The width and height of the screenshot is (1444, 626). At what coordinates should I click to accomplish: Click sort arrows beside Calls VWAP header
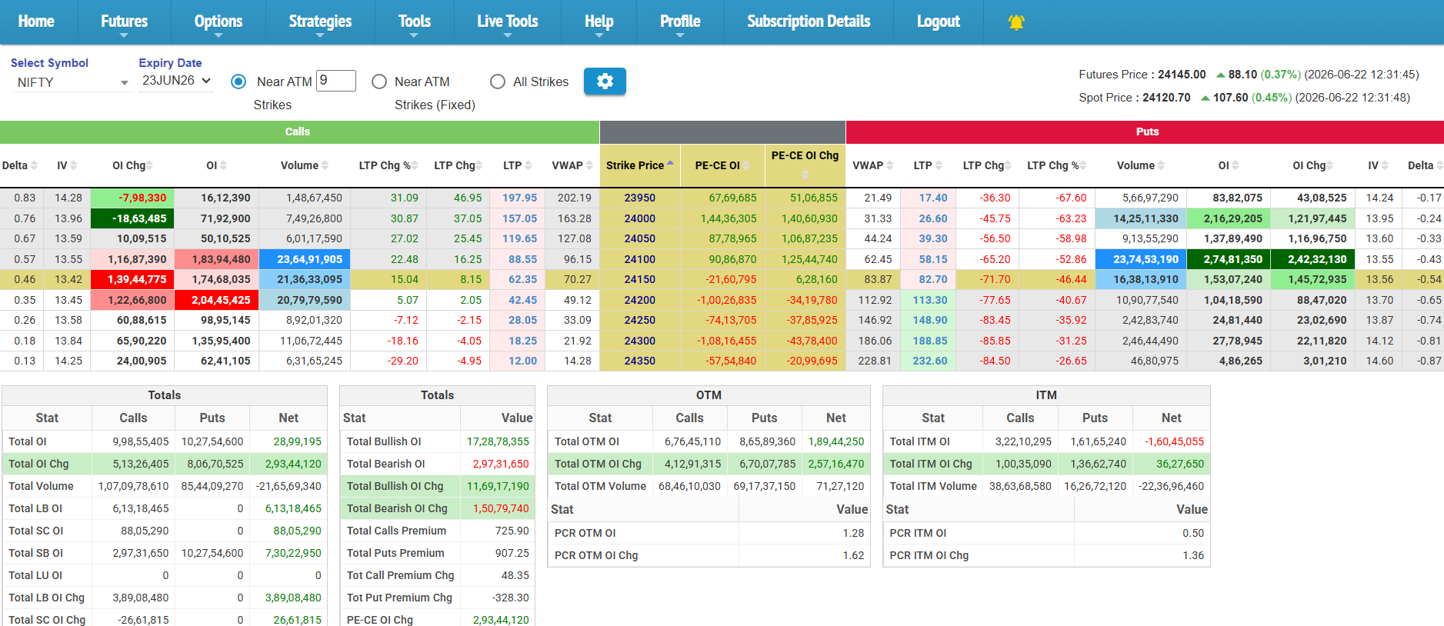click(589, 165)
